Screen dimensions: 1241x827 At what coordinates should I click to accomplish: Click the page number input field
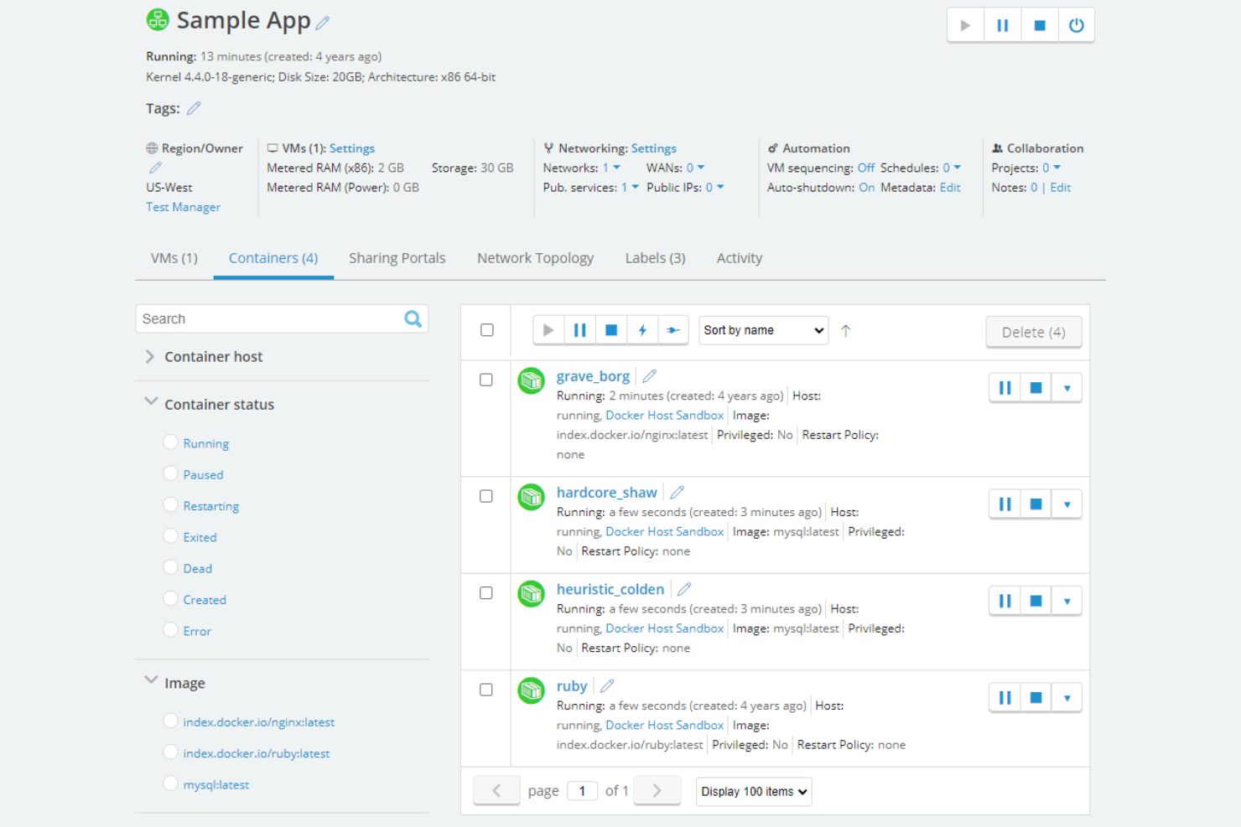pos(582,790)
